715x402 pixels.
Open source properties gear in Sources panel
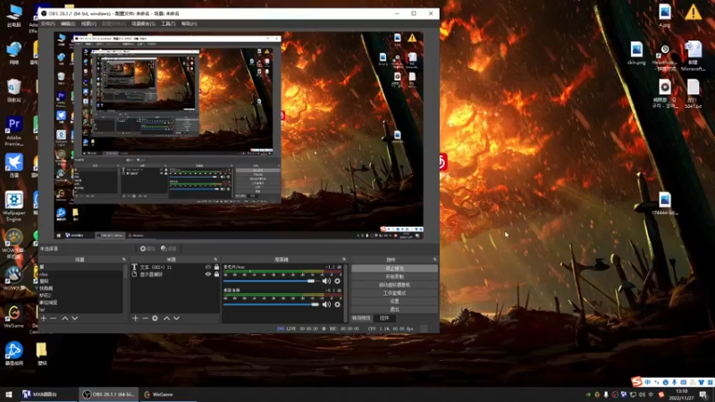click(x=155, y=318)
